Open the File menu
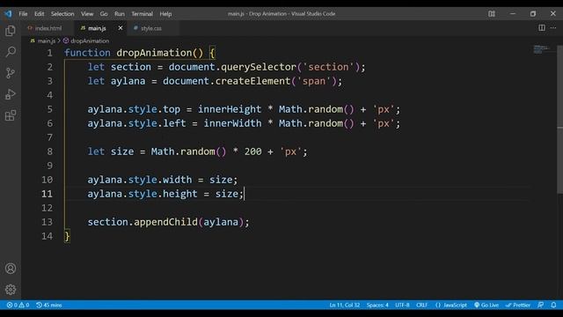This screenshot has height=317, width=563. tap(23, 14)
